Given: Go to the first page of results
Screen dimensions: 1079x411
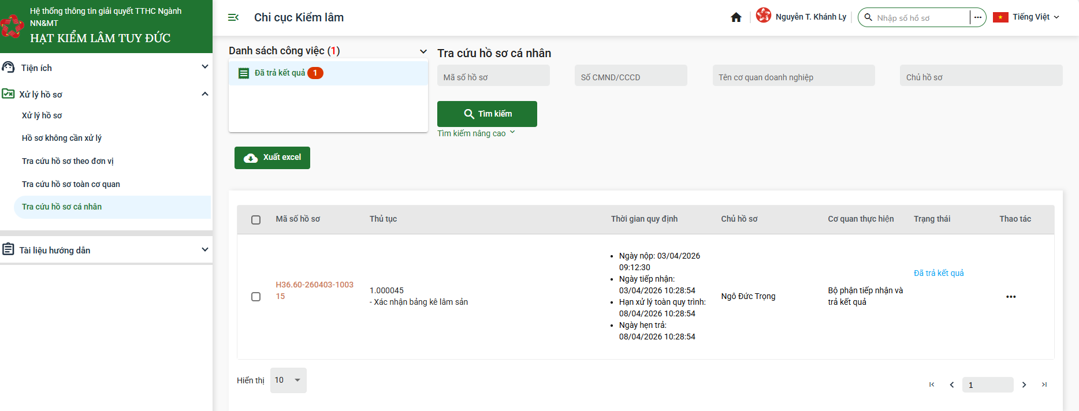Looking at the screenshot, I should tap(932, 384).
